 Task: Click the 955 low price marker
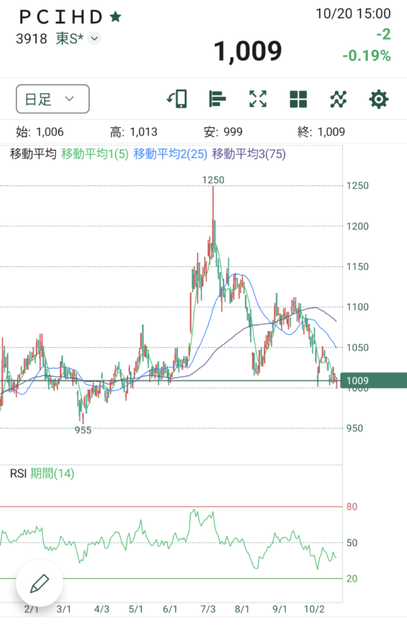tap(83, 430)
